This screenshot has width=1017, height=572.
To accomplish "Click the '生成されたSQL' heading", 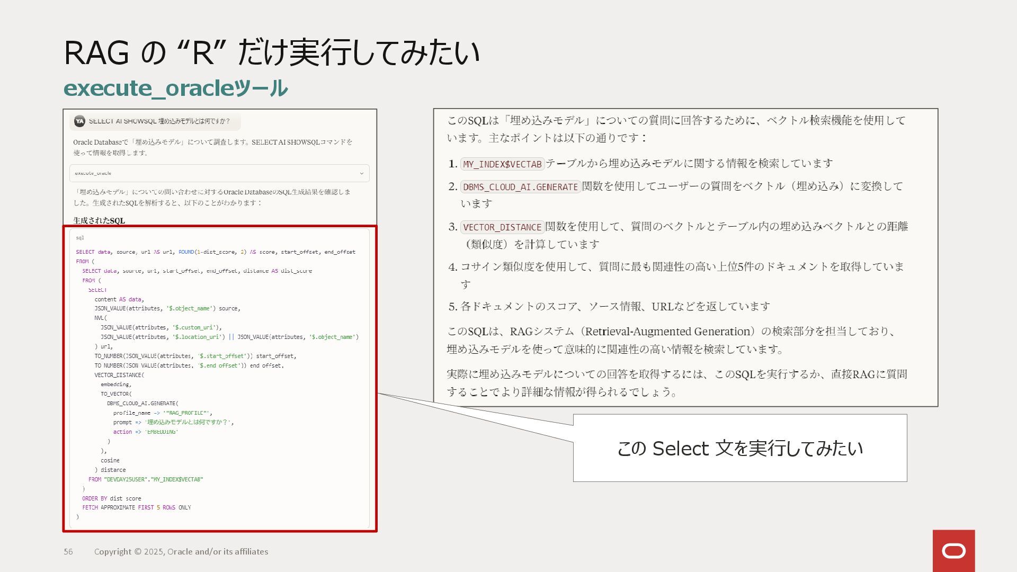I will [x=99, y=220].
